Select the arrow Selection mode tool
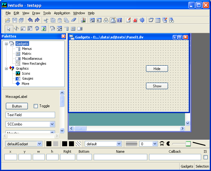The height and width of the screenshot is (171, 211). [9, 29]
